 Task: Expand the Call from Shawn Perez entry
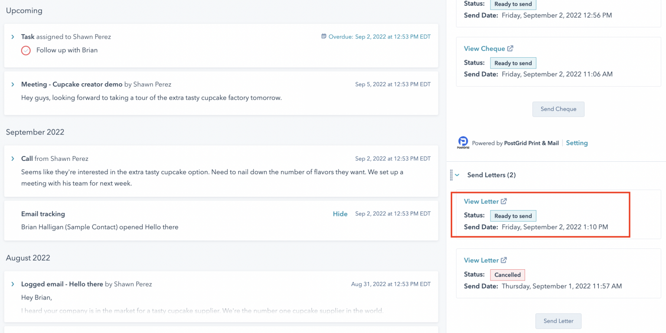coord(13,159)
